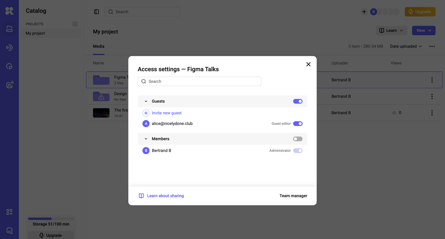Toggle the Guests group access switch

pos(298,101)
